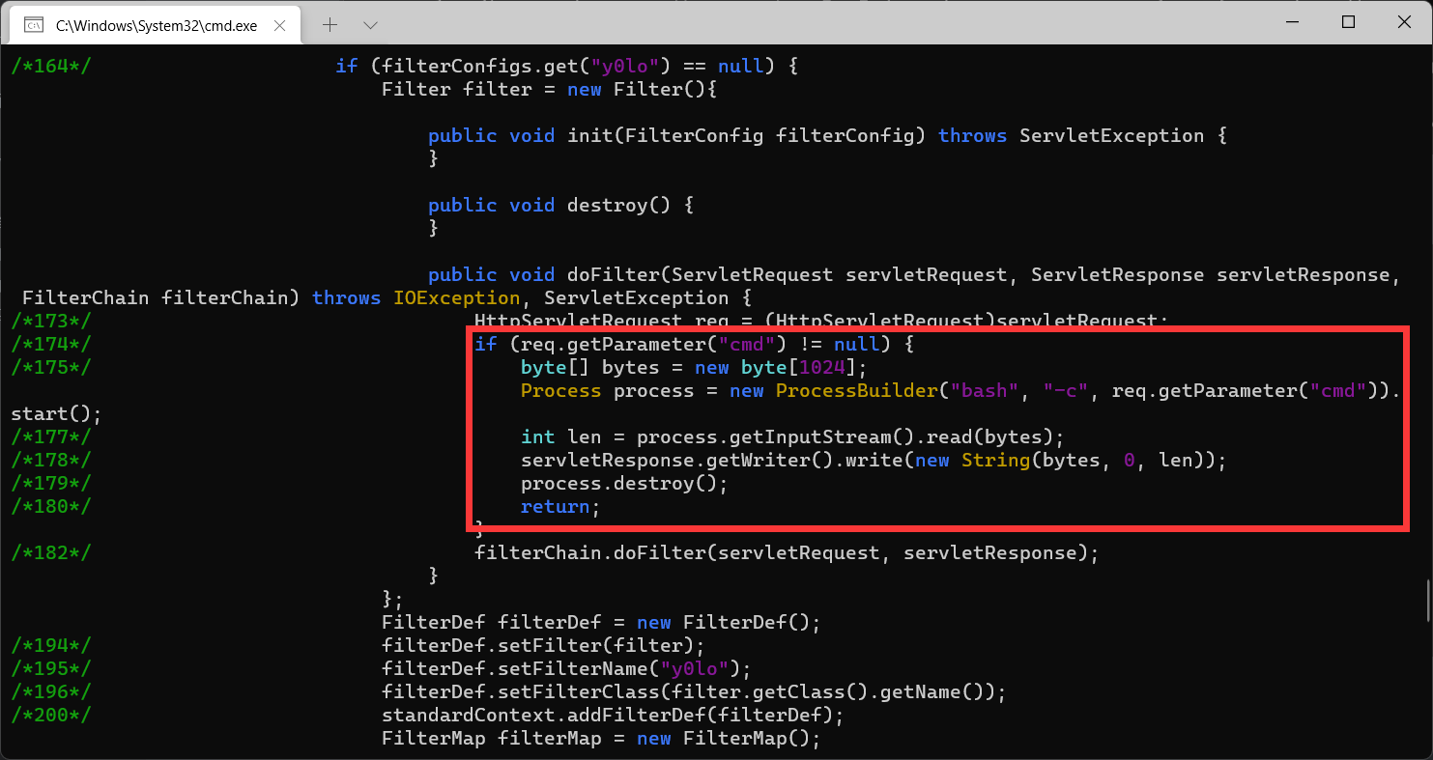
Task: Click the filterConfigs.get("y0lo") condition text
Action: pos(568,67)
